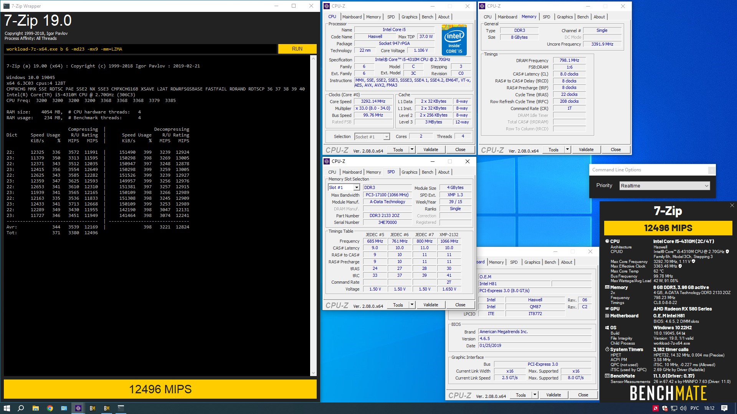Open the console window taskbar icon
Image resolution: width=737 pixels, height=414 pixels.
pos(121,408)
